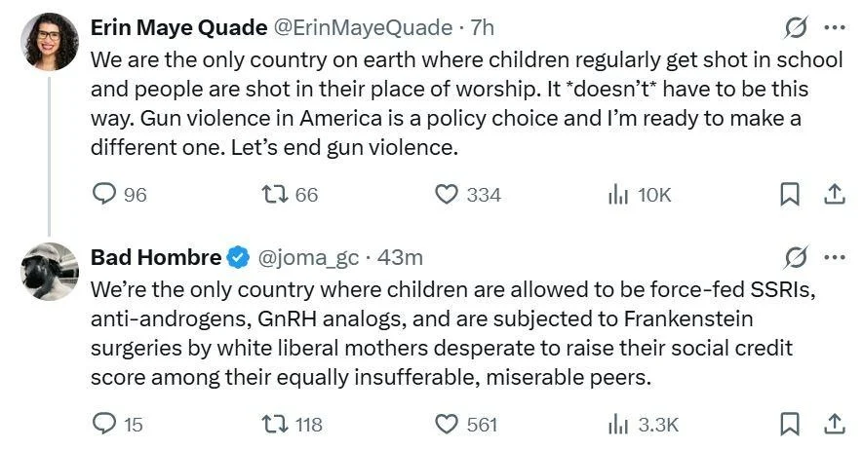Visit the @joma_gc handle link
This screenshot has width=863, height=449.
click(309, 257)
